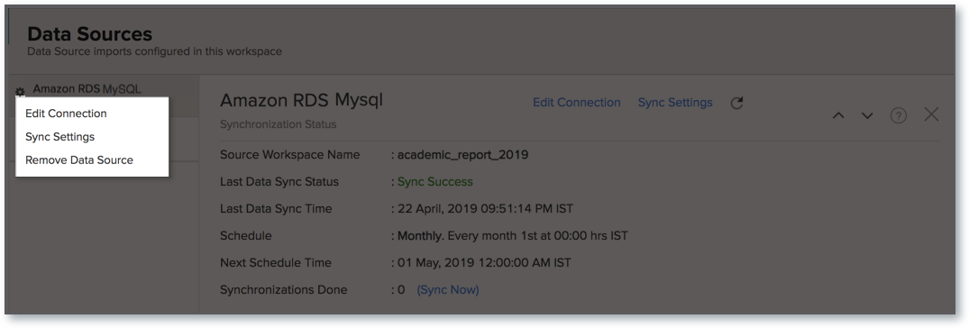
Task: Go to the next data source using the down chevron
Action: point(867,115)
